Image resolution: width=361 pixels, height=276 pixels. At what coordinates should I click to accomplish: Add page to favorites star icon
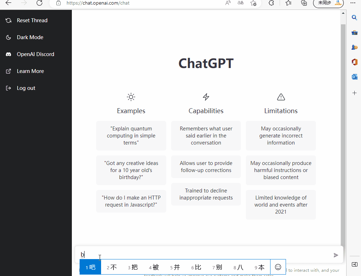click(x=253, y=3)
